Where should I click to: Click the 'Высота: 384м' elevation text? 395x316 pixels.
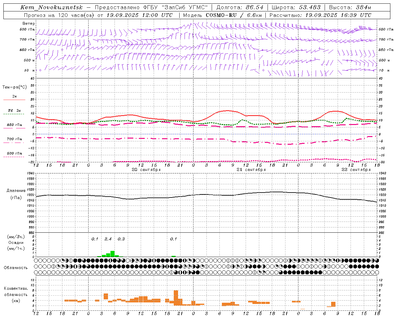point(350,7)
